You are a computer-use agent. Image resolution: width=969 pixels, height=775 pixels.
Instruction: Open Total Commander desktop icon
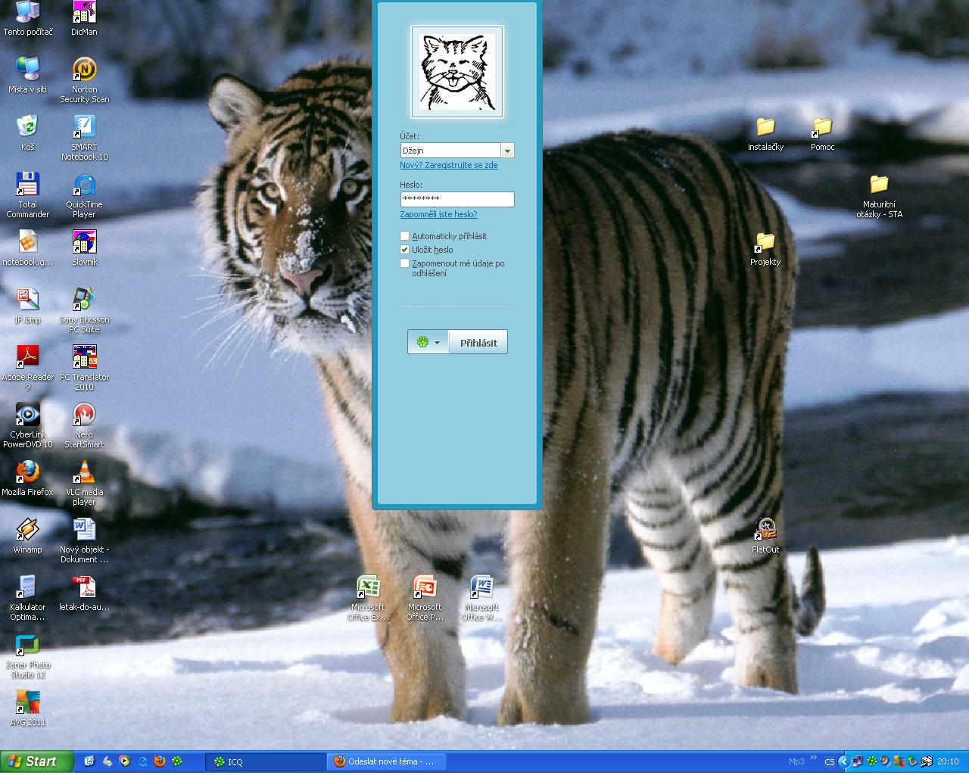coord(27,185)
